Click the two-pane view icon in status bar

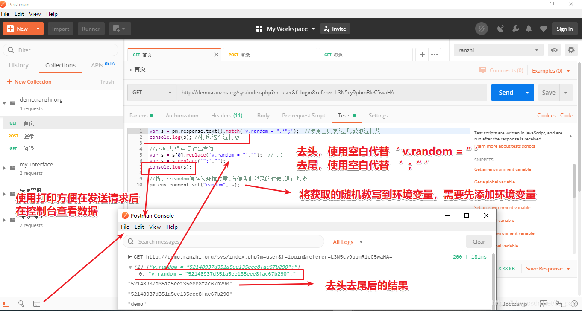pos(543,304)
